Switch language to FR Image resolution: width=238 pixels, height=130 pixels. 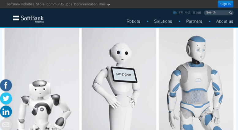181,13
